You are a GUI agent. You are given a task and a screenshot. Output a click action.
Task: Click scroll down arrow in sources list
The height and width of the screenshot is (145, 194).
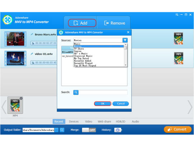tap(125, 65)
